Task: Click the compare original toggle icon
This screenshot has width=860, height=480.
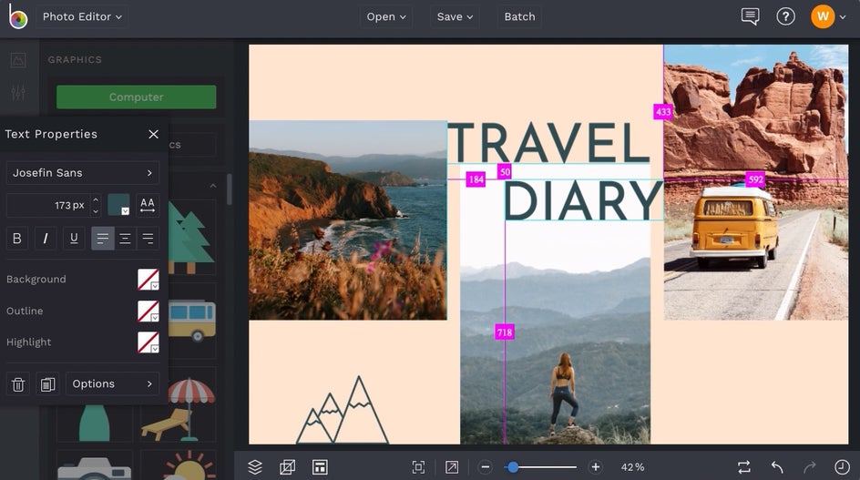Action: point(743,467)
